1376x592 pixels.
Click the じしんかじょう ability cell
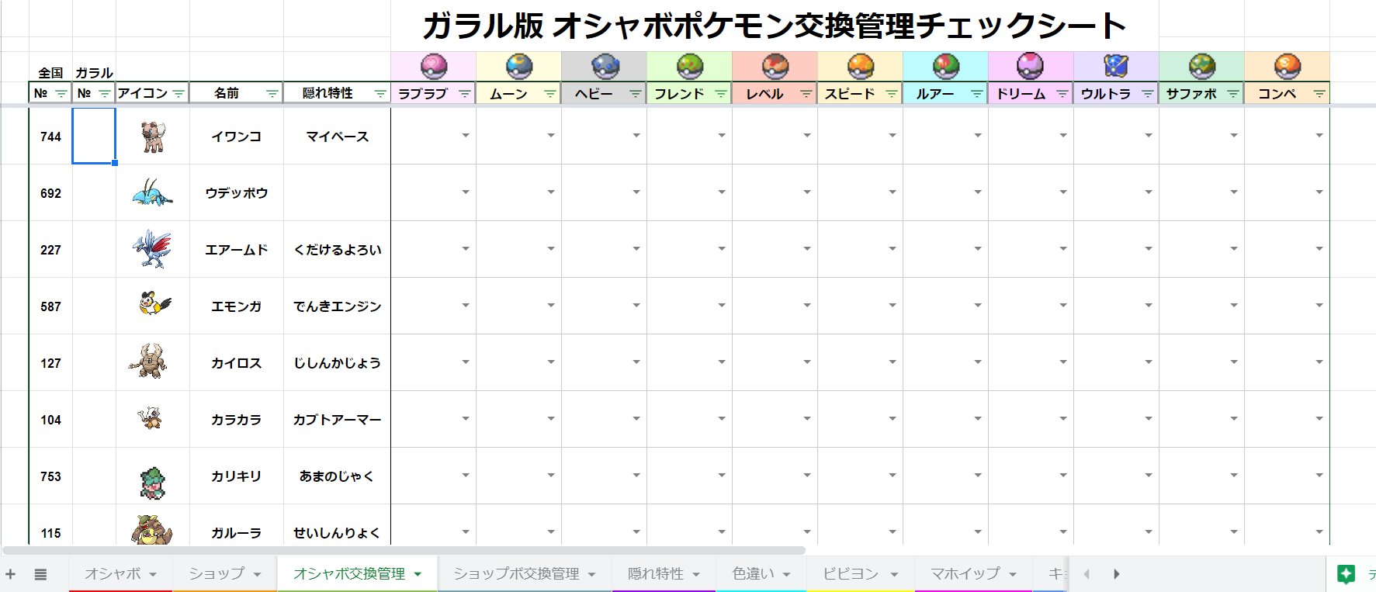click(337, 363)
